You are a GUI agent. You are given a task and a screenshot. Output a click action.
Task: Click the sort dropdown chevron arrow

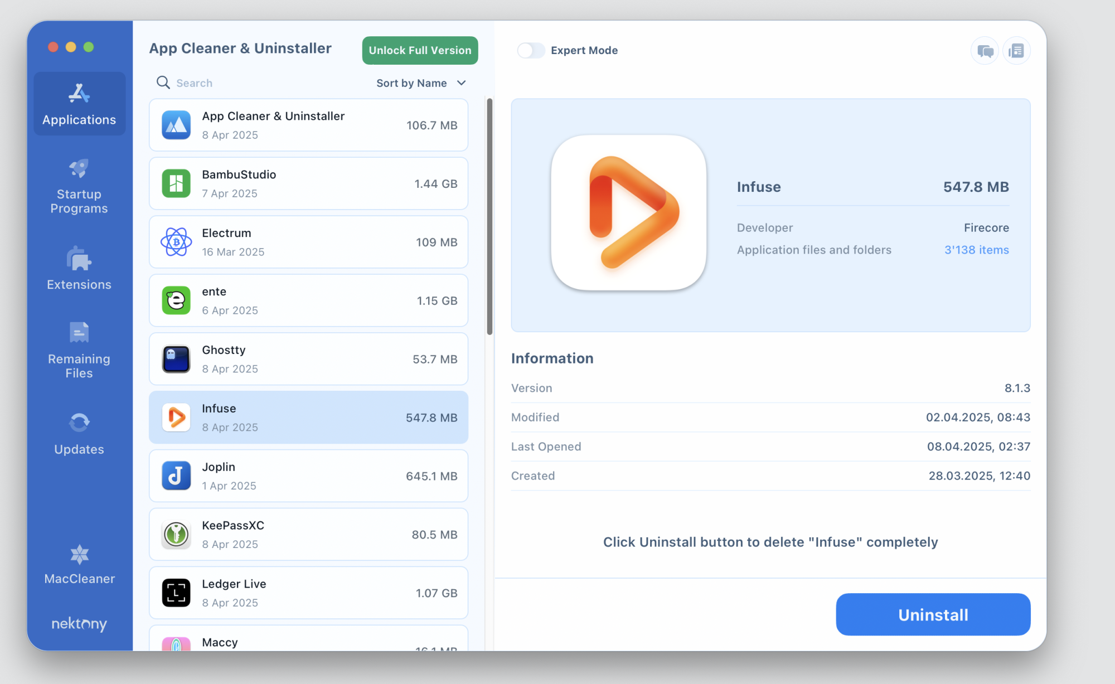(461, 83)
